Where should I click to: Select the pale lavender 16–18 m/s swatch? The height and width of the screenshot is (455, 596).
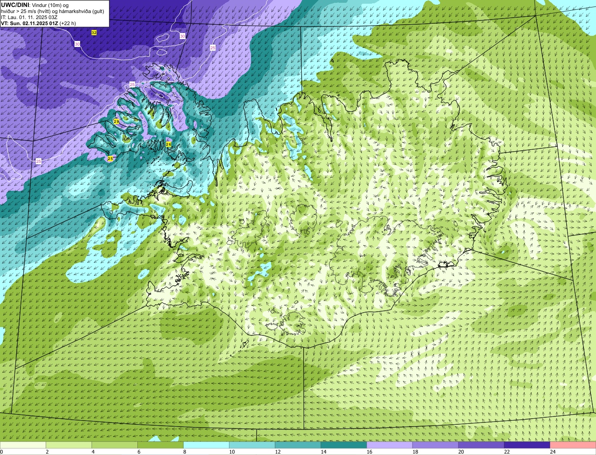(x=390, y=445)
